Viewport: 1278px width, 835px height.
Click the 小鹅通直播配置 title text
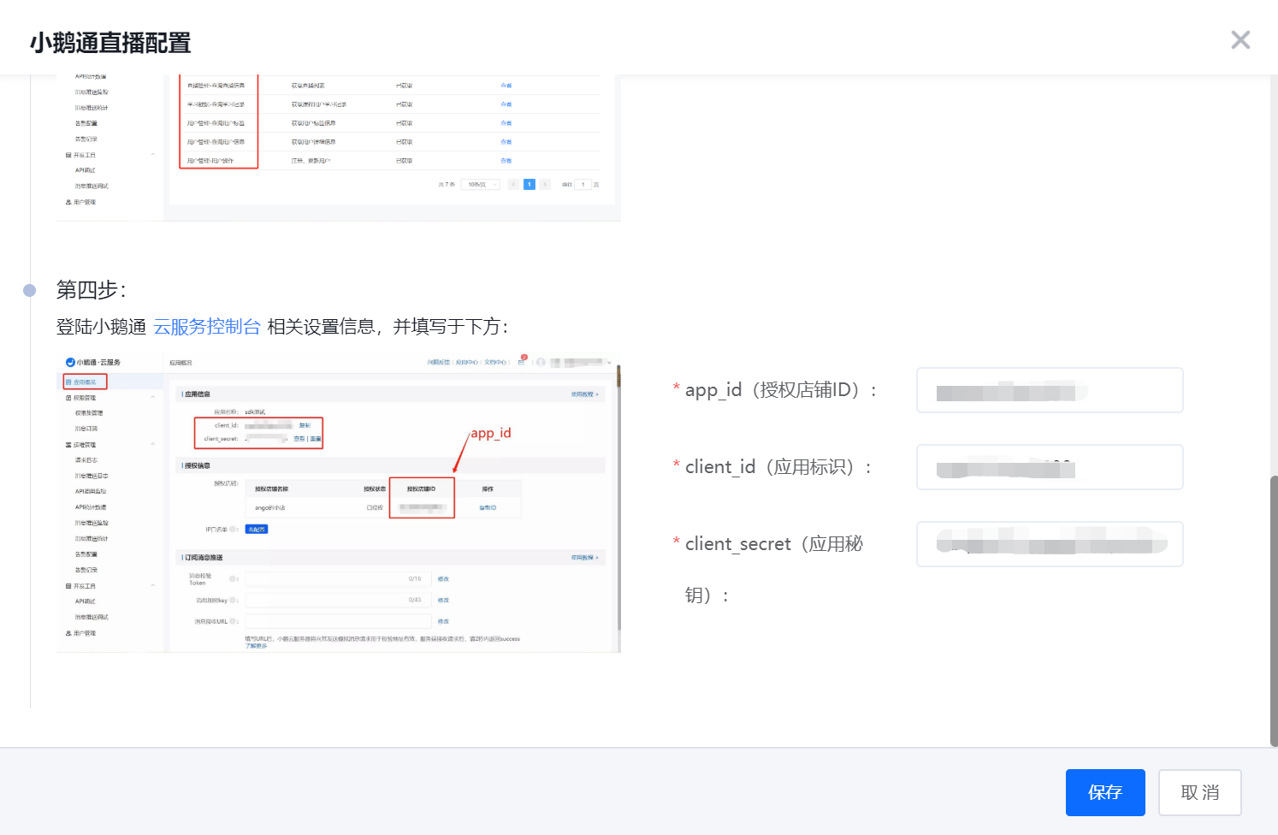pyautogui.click(x=110, y=43)
